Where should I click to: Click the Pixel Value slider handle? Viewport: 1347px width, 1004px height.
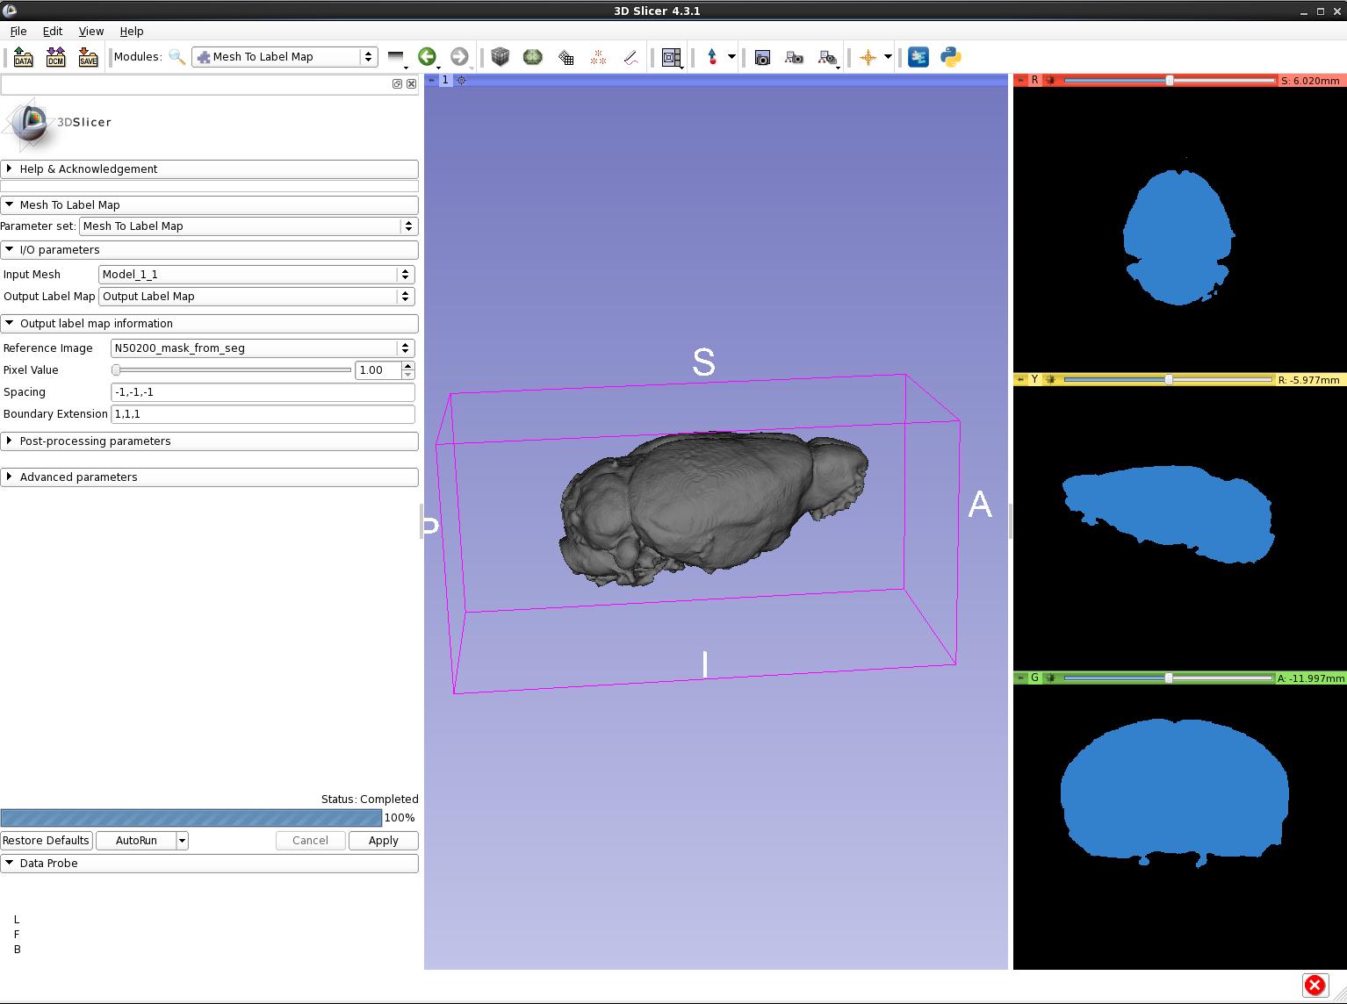click(116, 370)
